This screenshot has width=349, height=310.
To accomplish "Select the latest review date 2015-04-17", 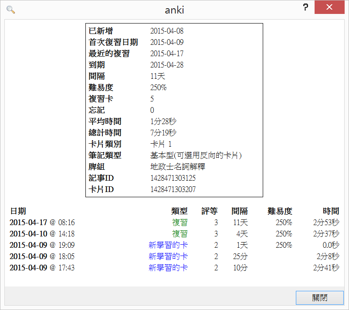I will point(167,54).
